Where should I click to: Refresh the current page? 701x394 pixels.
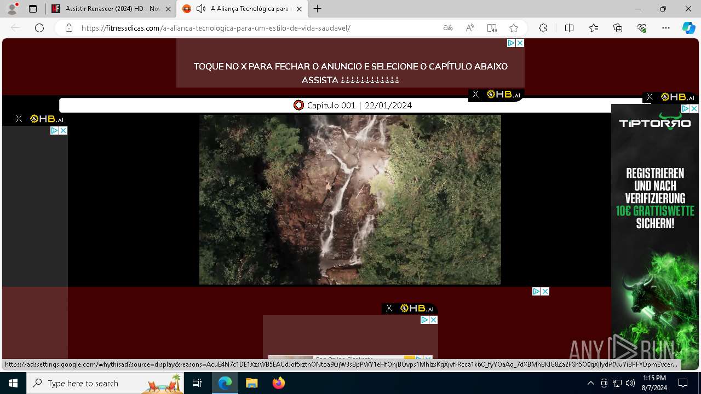(x=39, y=28)
